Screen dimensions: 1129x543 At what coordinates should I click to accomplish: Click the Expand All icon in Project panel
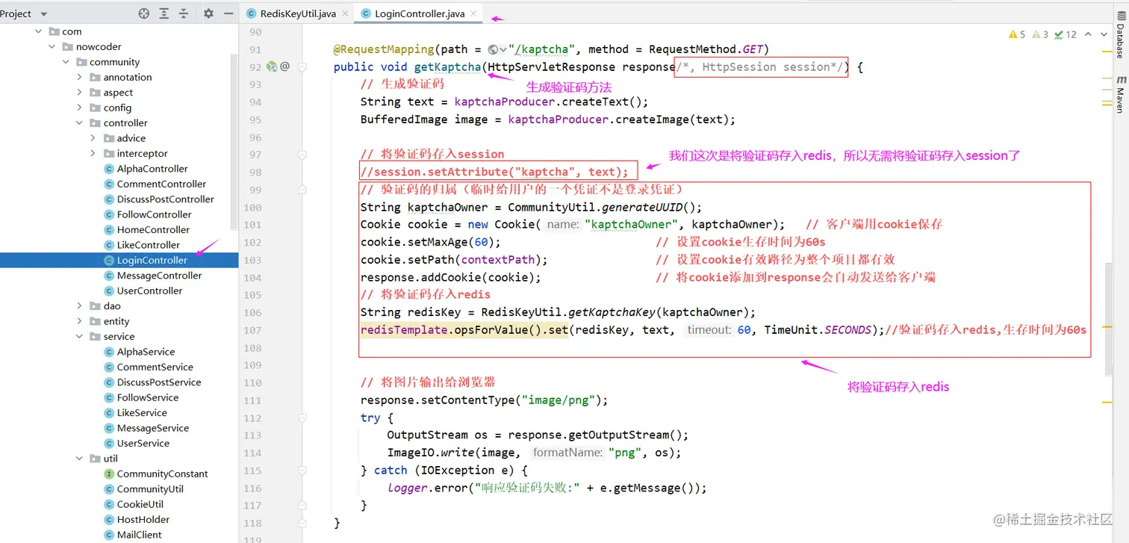(x=164, y=13)
